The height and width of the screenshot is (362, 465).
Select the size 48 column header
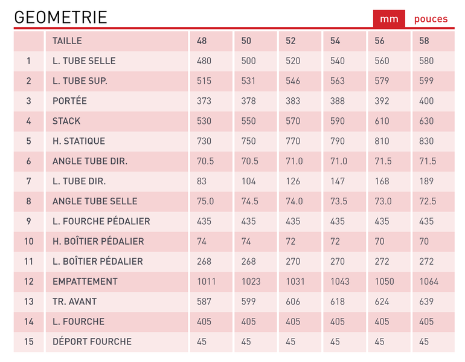tap(202, 40)
